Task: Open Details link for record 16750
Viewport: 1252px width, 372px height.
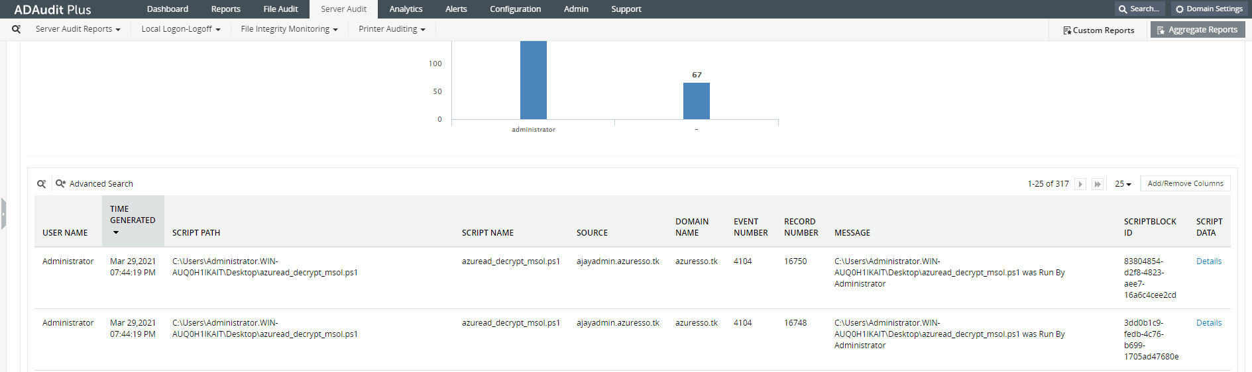Action: point(1209,261)
